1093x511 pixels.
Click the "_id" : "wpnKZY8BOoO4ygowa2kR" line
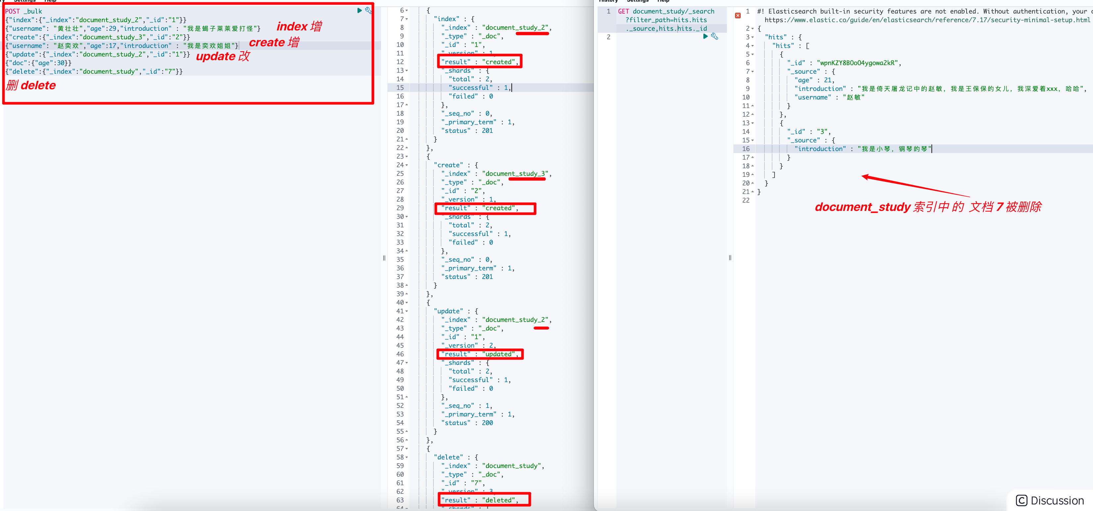tap(844, 63)
